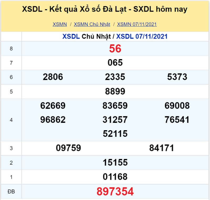Screen dimensions: 210x200
Task: Open the XSMN link
Action: point(60,24)
